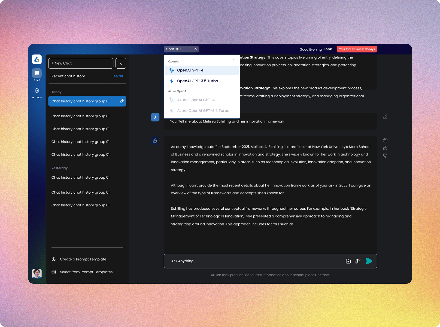This screenshot has height=327, width=440.
Task: Start a New Chat
Action: pos(81,63)
